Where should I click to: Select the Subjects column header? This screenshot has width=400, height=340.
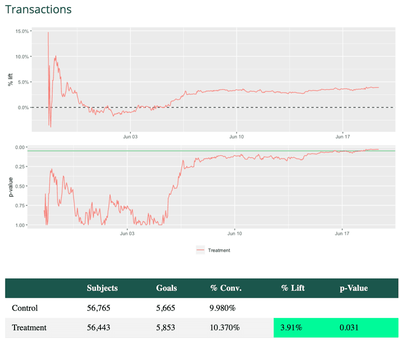coord(102,288)
